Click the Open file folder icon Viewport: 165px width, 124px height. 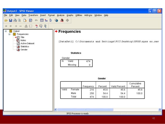[6, 20]
